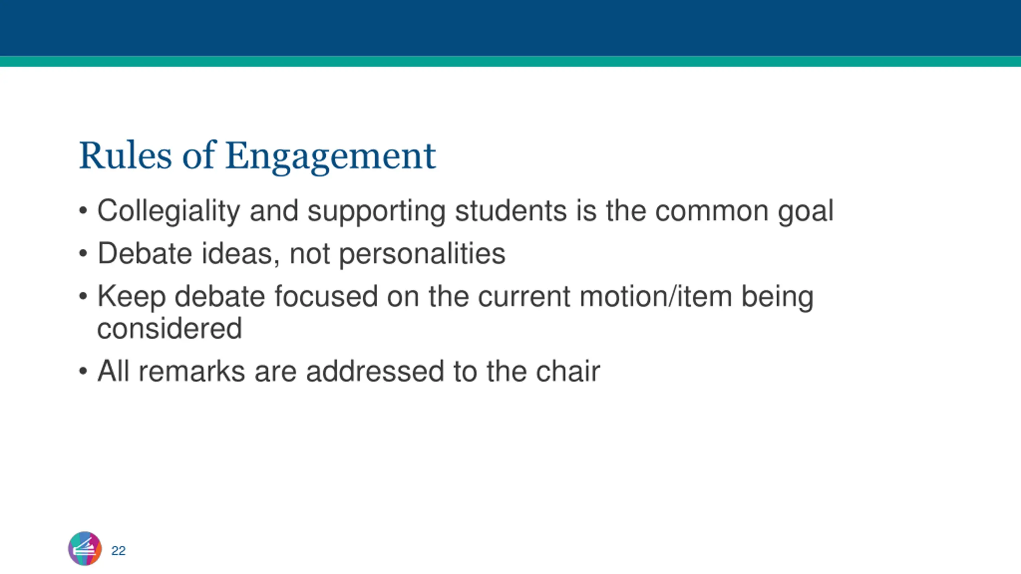Select the text motion/item
The height and width of the screenshot is (574, 1021).
click(x=656, y=297)
